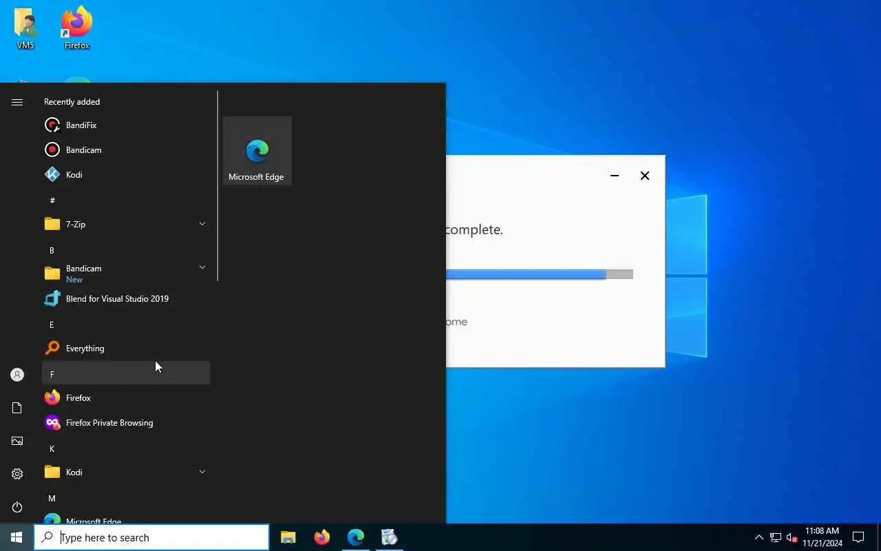
Task: Launch Blend for Visual Studio 2019
Action: click(126, 299)
